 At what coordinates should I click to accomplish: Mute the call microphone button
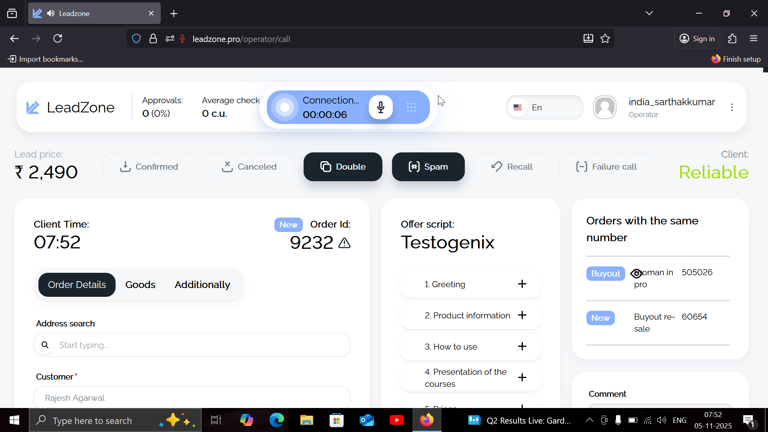[x=380, y=107]
